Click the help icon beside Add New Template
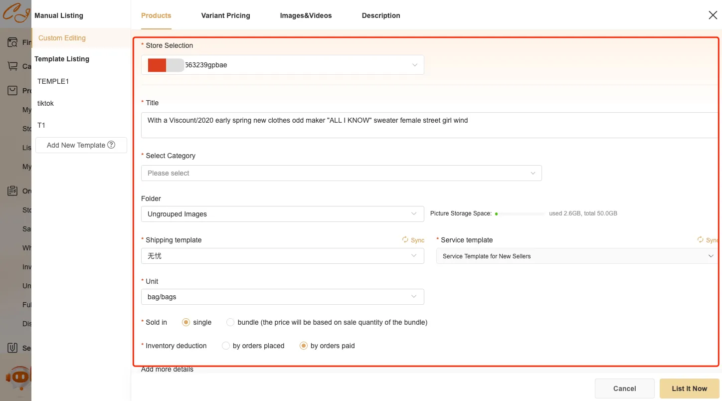The image size is (722, 401). coord(111,145)
